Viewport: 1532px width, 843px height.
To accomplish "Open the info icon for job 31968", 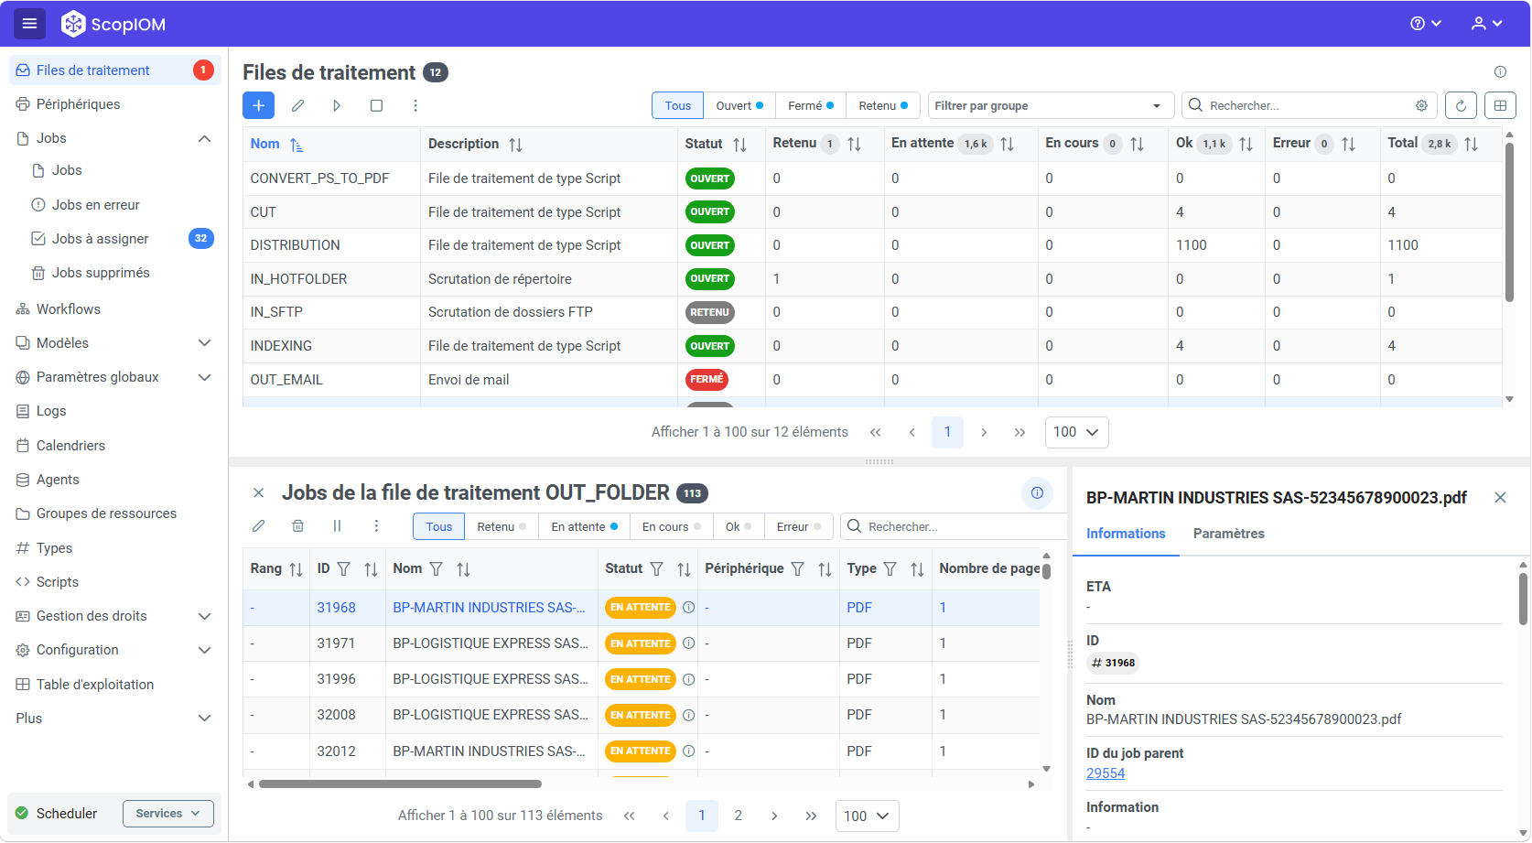I will coord(688,608).
